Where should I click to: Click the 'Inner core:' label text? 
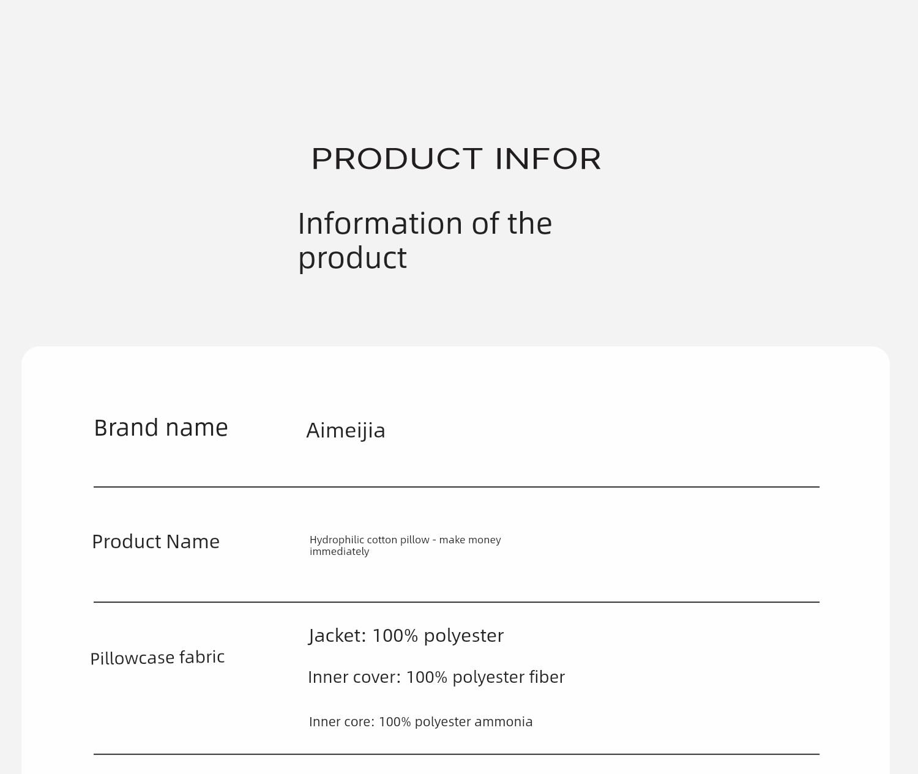[341, 722]
